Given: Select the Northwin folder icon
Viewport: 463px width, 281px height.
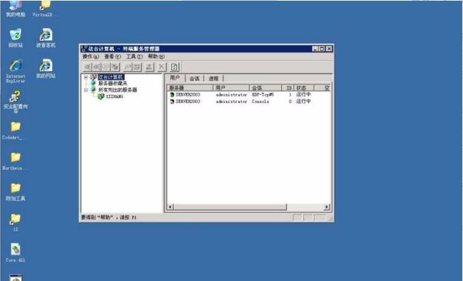Looking at the screenshot, I should click(x=14, y=161).
